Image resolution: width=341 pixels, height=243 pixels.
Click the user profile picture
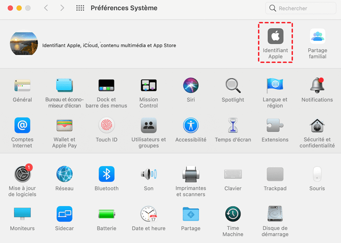point(24,44)
